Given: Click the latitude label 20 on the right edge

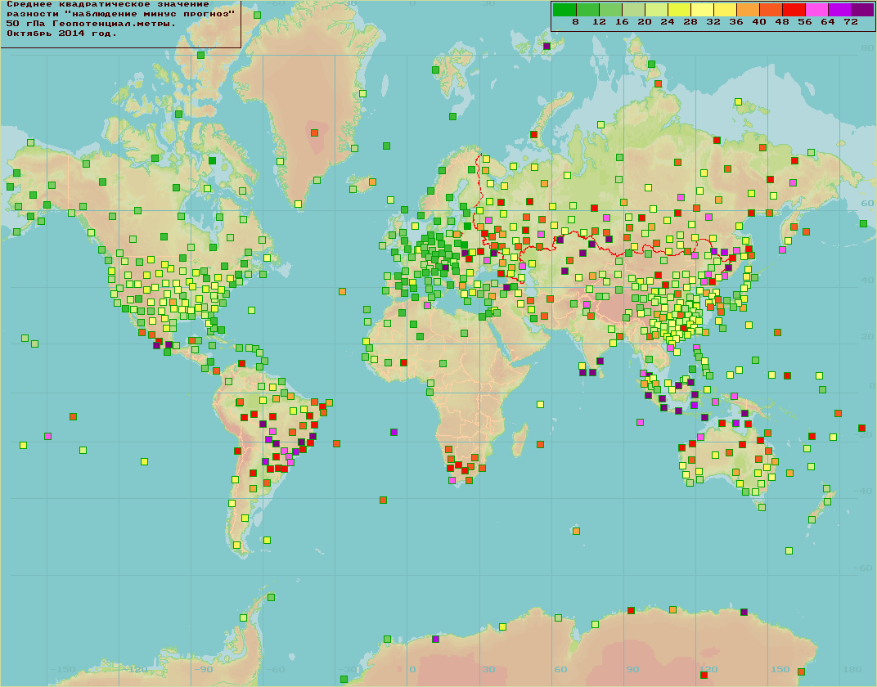Looking at the screenshot, I should [x=867, y=336].
